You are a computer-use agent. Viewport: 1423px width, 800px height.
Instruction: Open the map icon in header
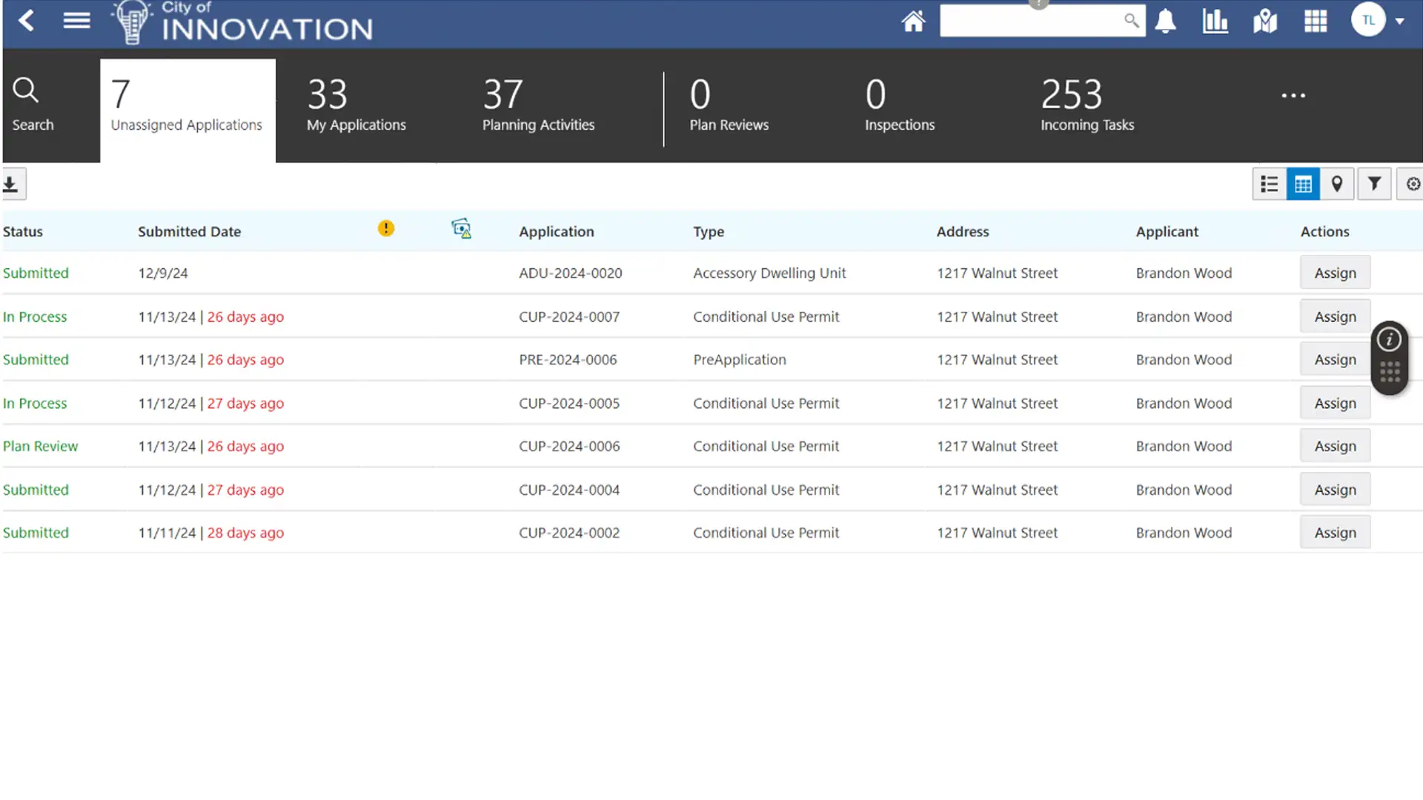tap(1265, 21)
